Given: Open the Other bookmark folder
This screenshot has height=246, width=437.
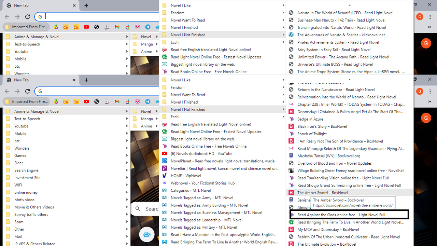Looking at the screenshot, I should coord(67,229).
